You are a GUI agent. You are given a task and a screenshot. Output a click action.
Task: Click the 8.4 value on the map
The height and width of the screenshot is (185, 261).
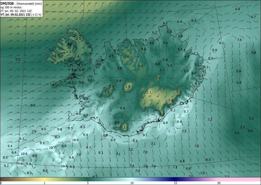pos(14,152)
